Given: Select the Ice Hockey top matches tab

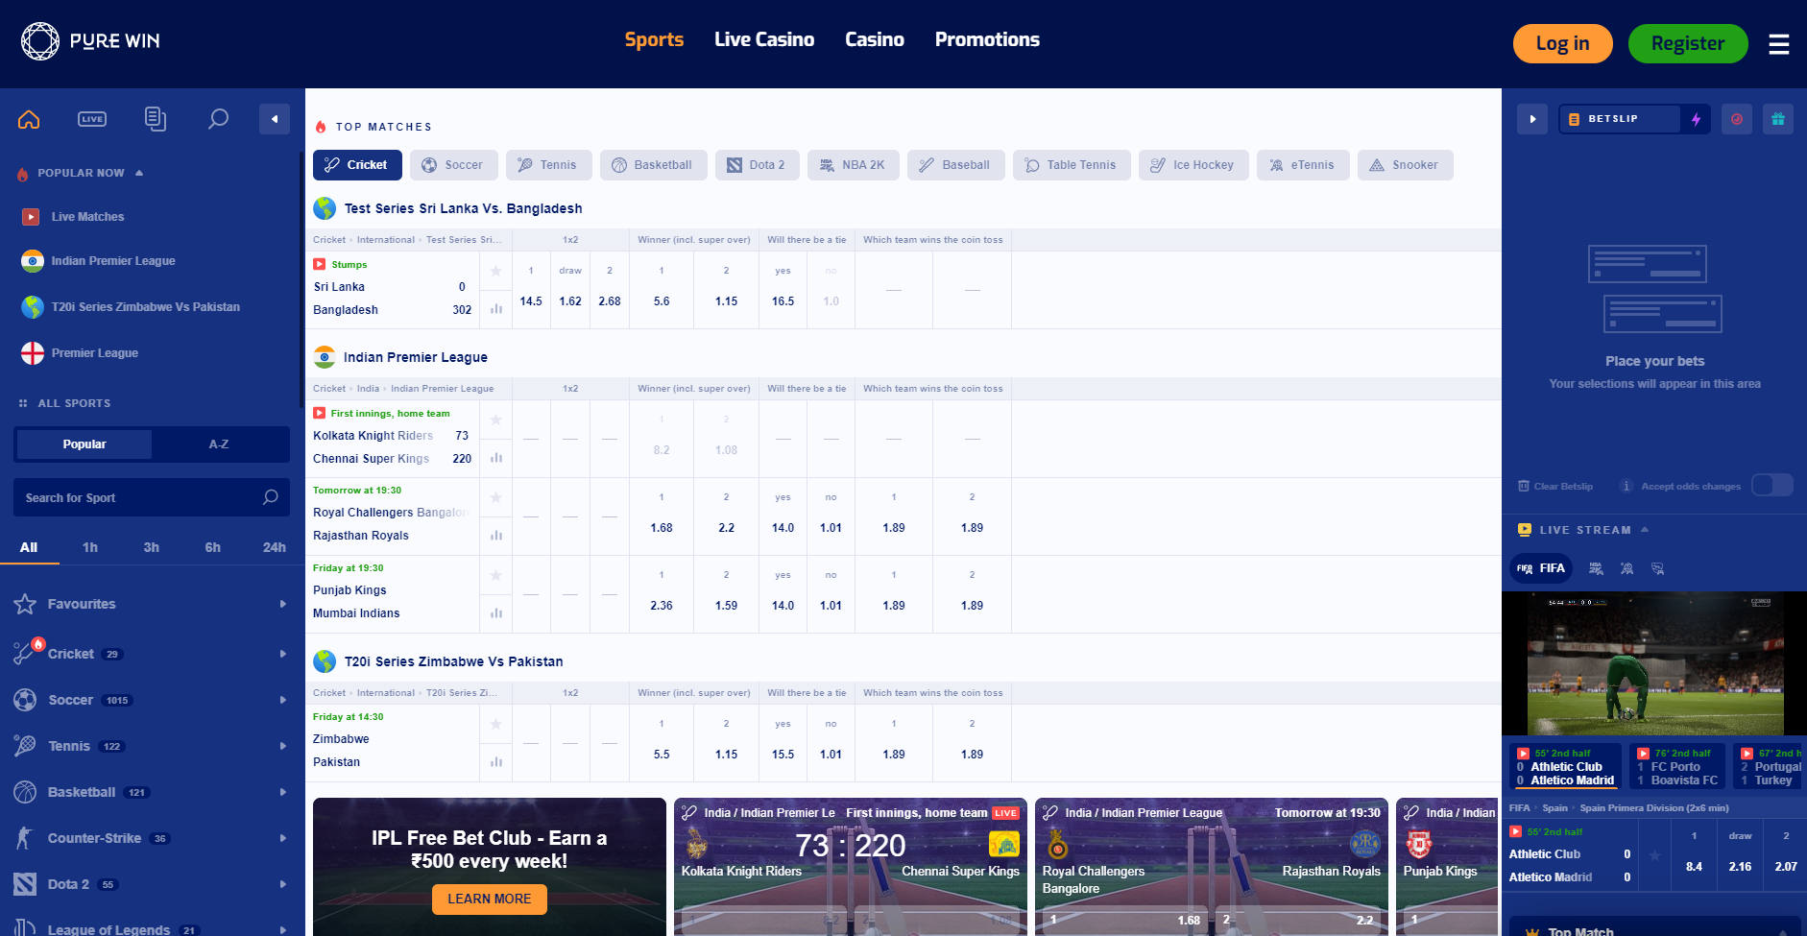Looking at the screenshot, I should pos(1193,165).
